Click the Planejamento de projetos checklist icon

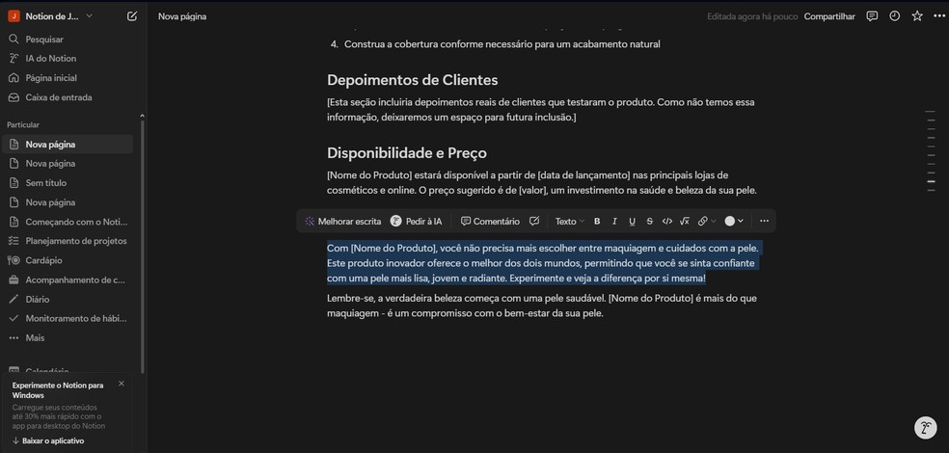14,241
